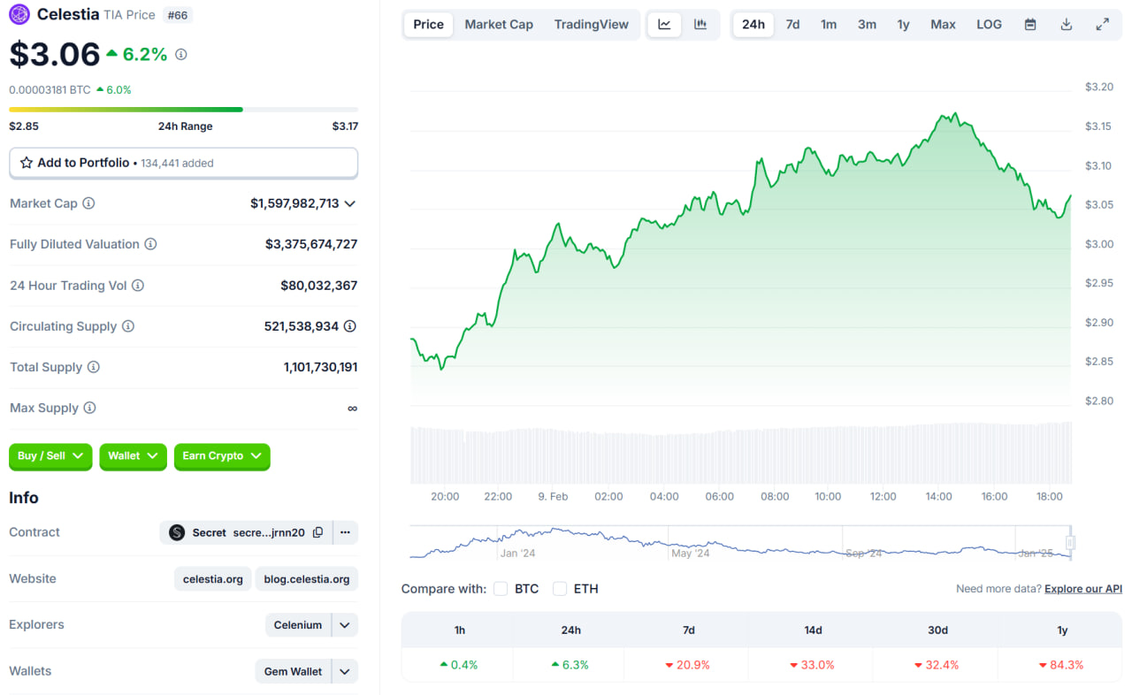
Task: Click the info icon beside 6.2% price change
Action: [x=181, y=55]
